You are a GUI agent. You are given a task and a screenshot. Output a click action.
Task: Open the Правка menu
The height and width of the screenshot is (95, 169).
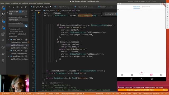(7, 3)
